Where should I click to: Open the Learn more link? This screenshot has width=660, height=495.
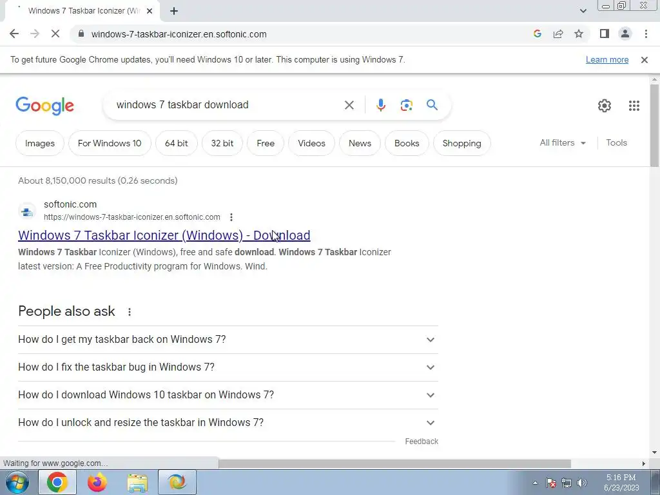click(607, 60)
